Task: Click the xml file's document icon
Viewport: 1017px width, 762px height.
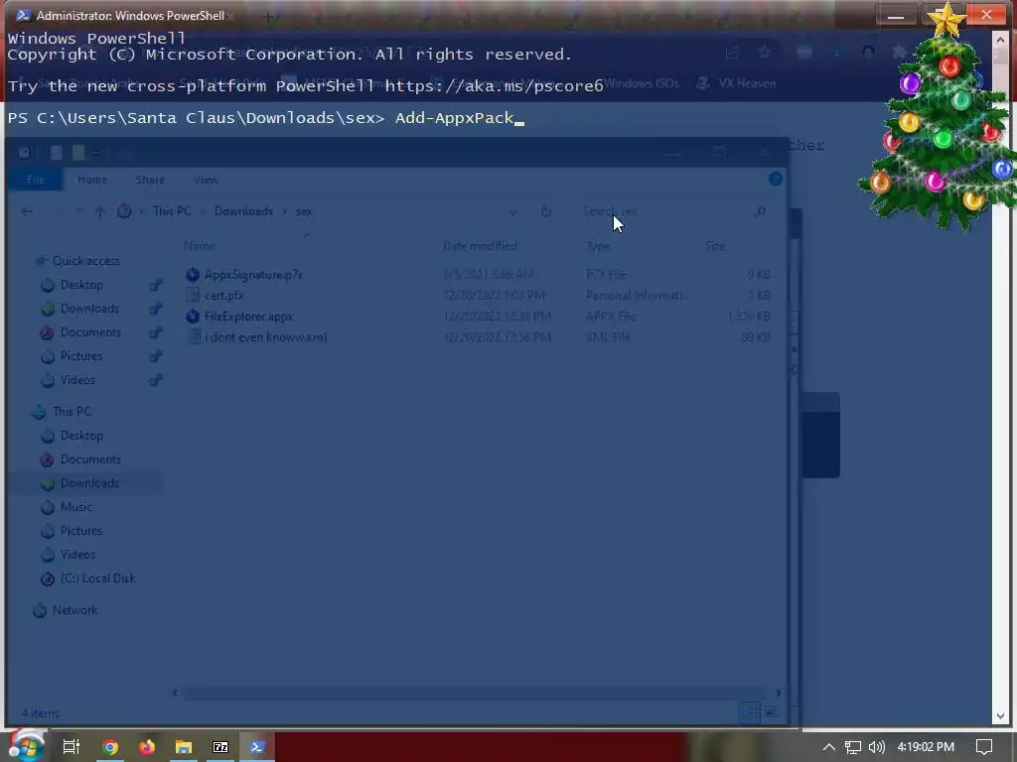Action: pos(193,337)
